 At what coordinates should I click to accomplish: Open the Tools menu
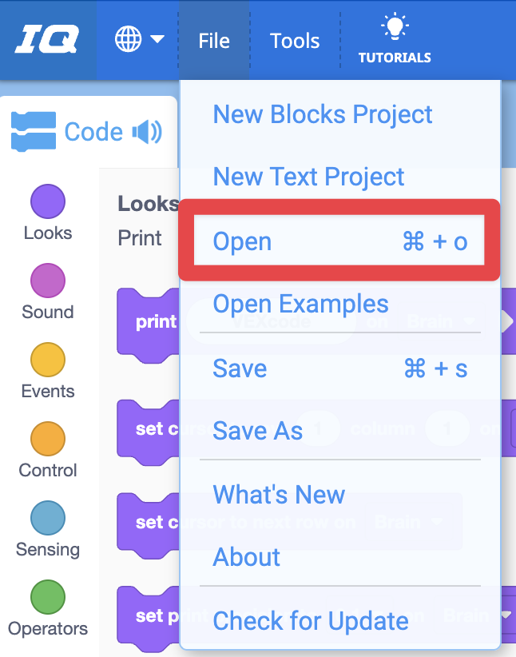pyautogui.click(x=294, y=40)
